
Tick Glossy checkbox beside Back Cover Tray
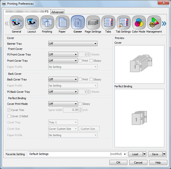tap(91, 80)
